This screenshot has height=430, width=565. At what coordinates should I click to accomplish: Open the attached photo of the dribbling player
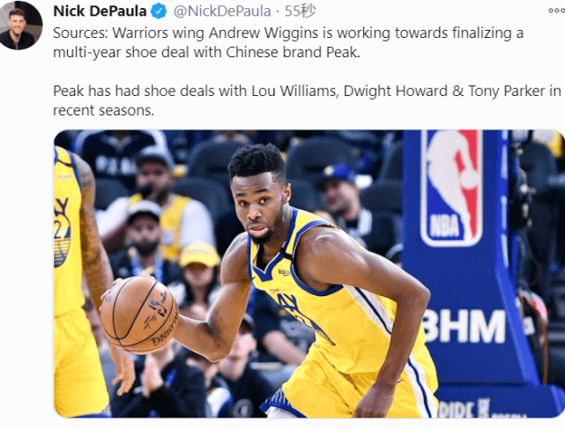pos(309,274)
